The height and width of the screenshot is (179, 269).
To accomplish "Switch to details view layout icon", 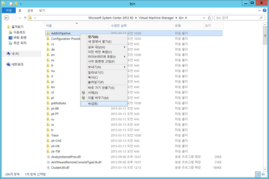I will 258,174.
